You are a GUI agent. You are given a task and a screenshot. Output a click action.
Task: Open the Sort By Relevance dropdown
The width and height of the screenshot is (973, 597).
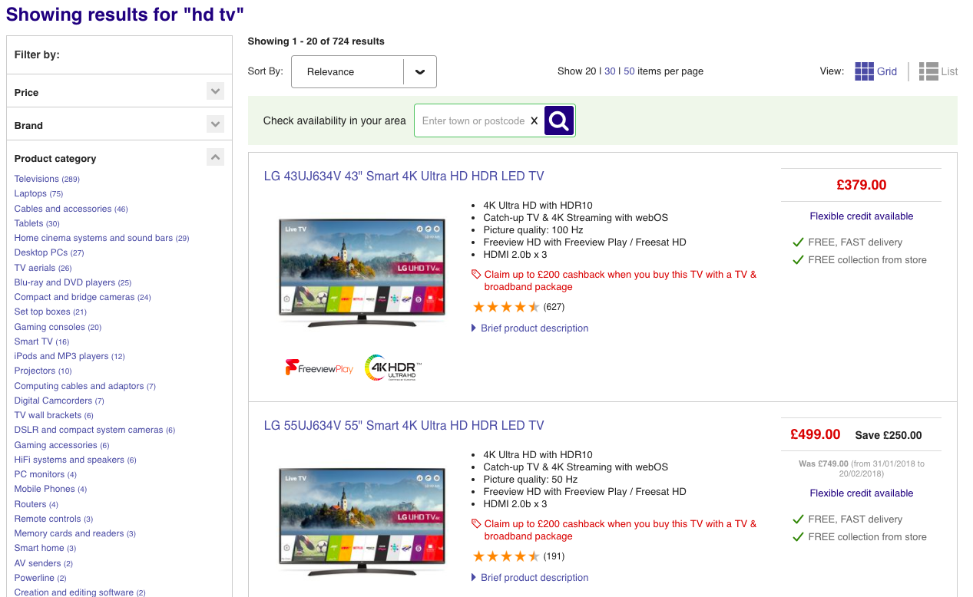coord(363,71)
